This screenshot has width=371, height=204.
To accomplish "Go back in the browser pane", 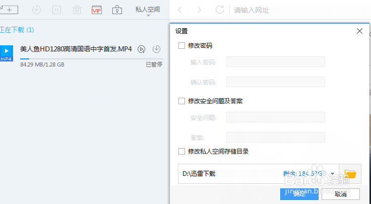I will pyautogui.click(x=180, y=10).
